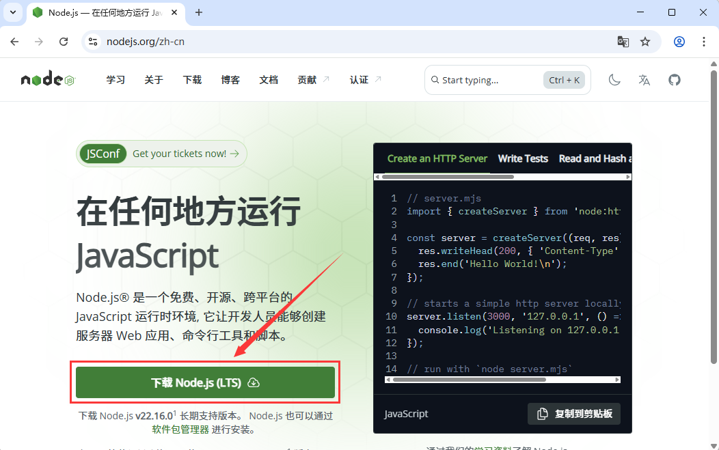This screenshot has width=719, height=450.
Task: Click the Node.js logo in header
Action: [x=48, y=80]
